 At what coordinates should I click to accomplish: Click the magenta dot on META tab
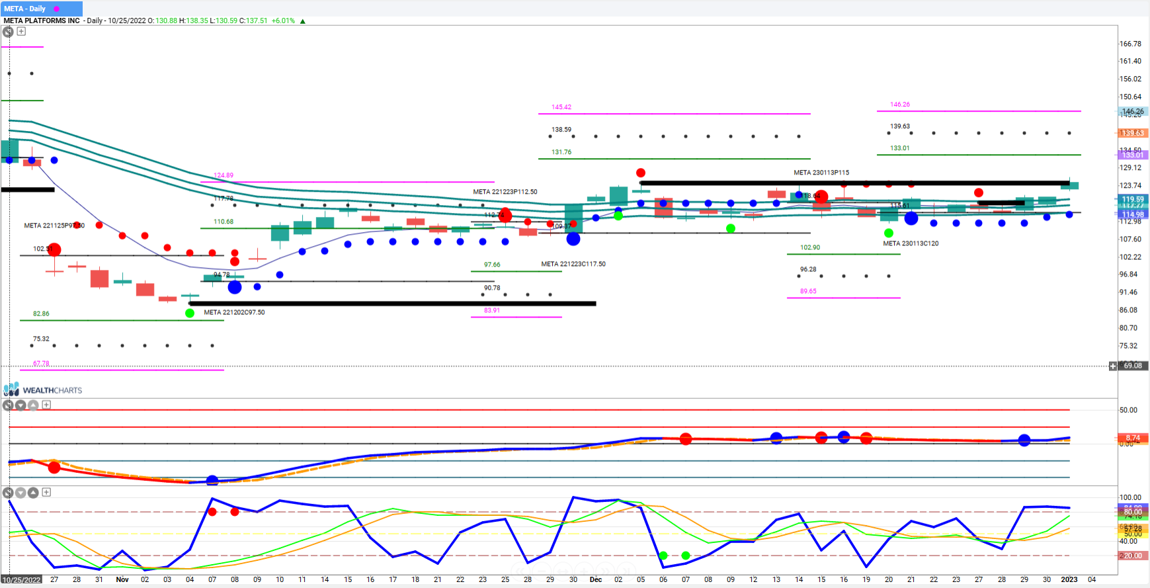56,9
